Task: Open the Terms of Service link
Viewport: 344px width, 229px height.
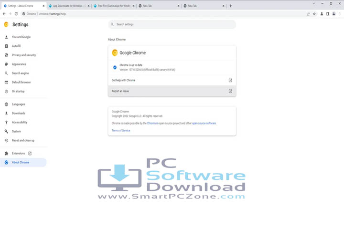Action: [x=121, y=130]
